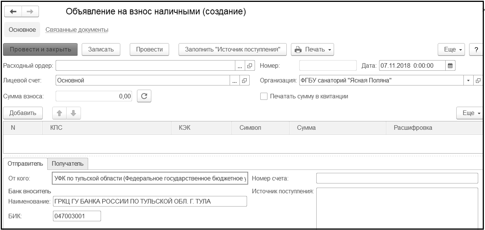This screenshot has width=485, height=230.
Task: Open the Связанные документы section
Action: (x=77, y=30)
